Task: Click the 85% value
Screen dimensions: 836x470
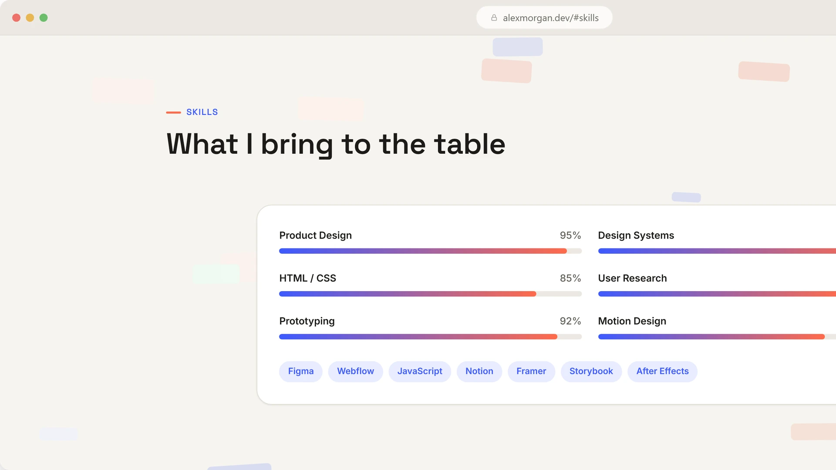Action: [570, 278]
